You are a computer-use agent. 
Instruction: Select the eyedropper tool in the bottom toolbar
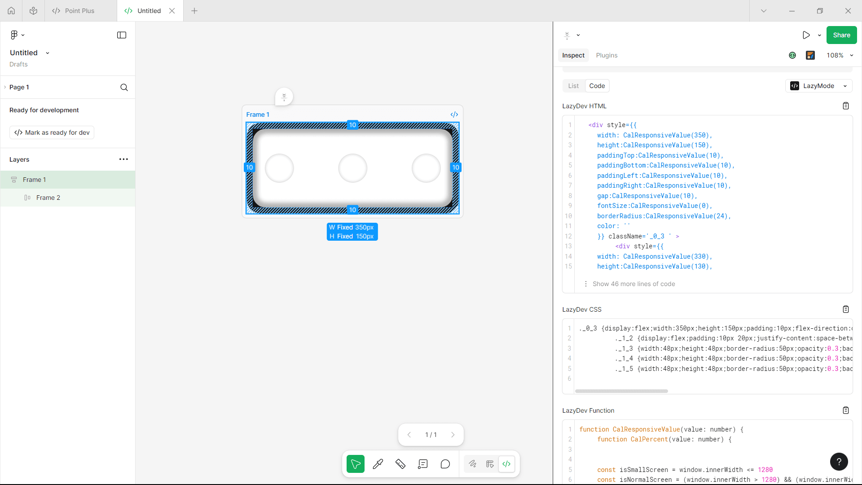pos(378,464)
